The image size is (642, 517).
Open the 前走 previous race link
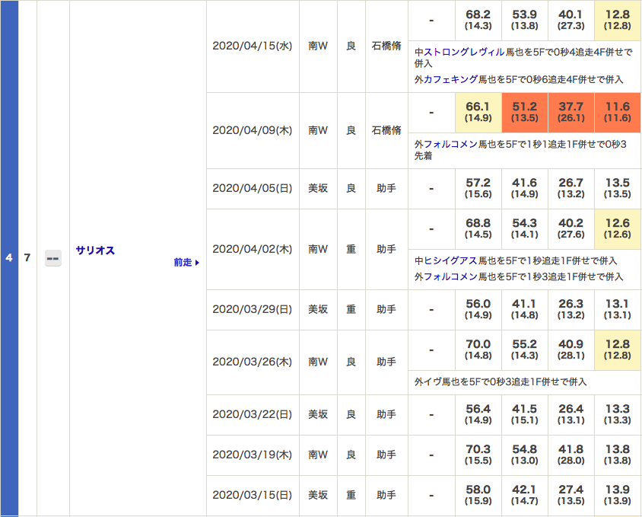pos(186,263)
